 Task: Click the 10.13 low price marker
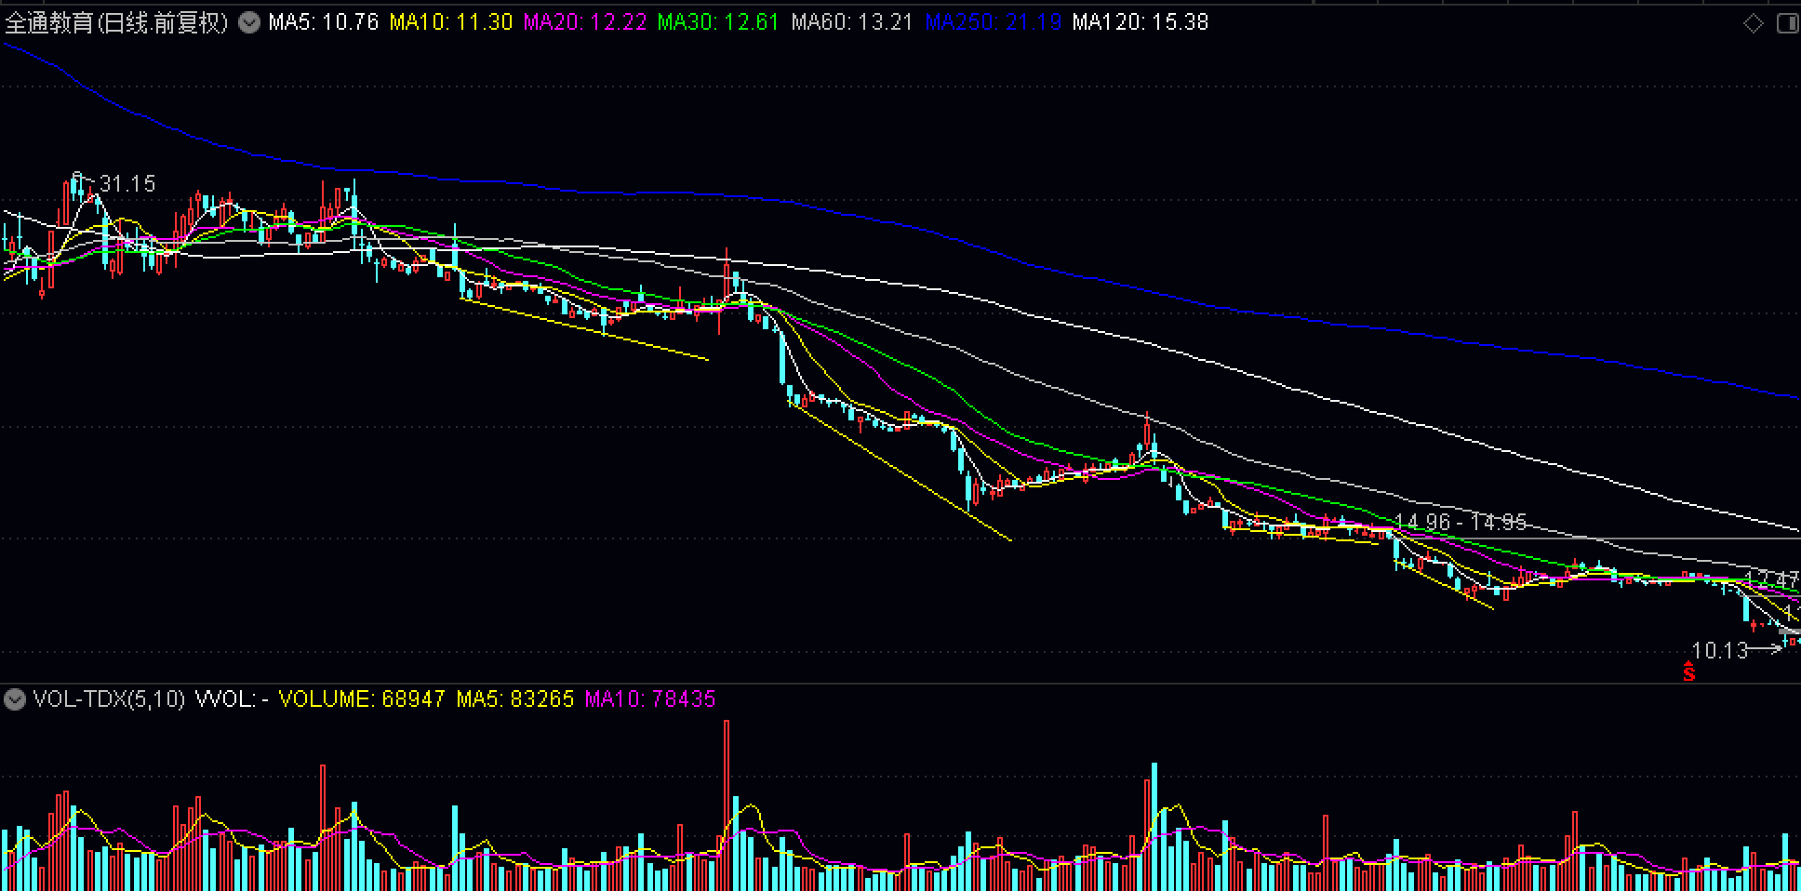[x=1720, y=650]
